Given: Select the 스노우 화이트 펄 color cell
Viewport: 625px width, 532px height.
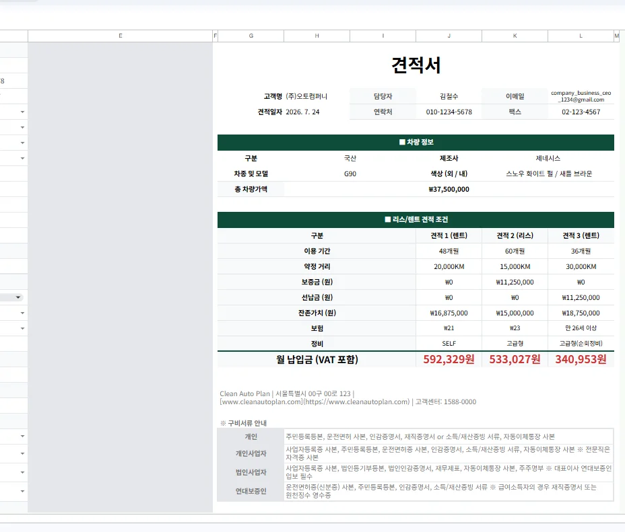Looking at the screenshot, I should [548, 174].
